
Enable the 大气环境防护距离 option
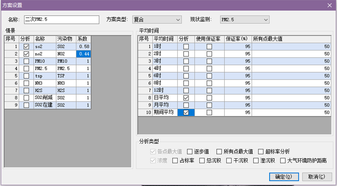[284, 161]
